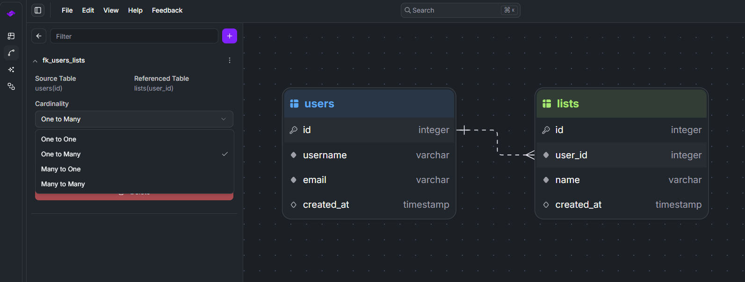Select the lists table header

tap(622, 104)
